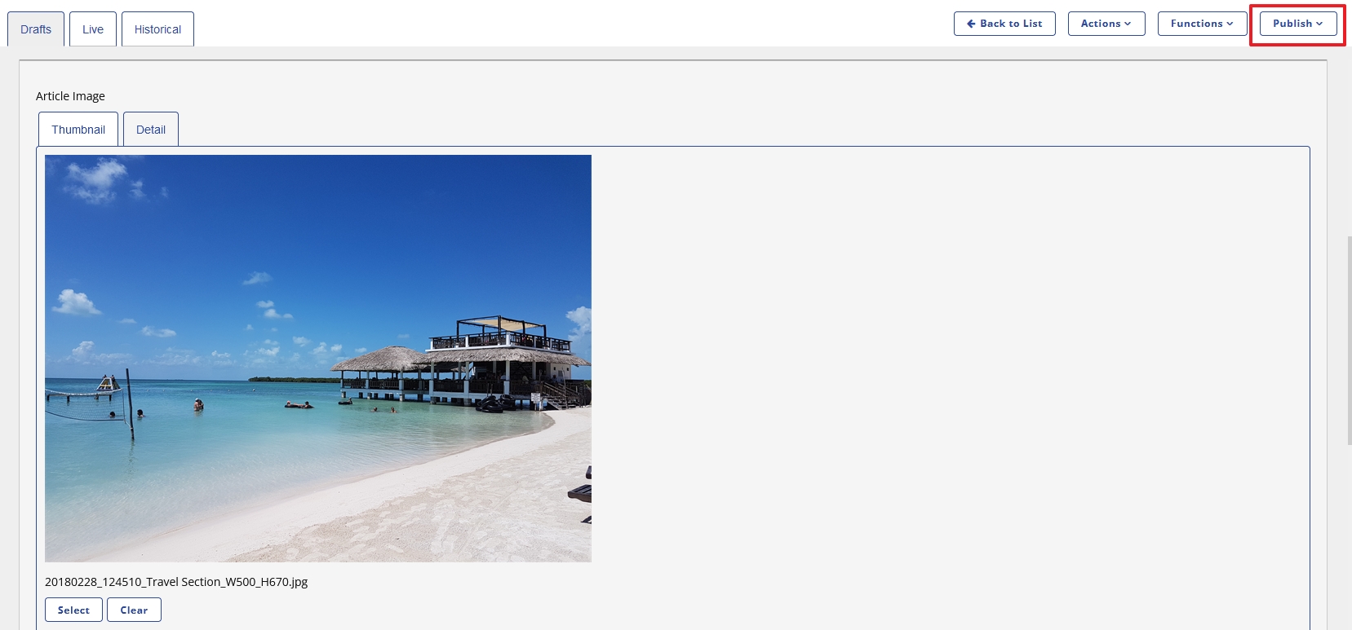Screen dimensions: 1352x630
Task: View the Historical tab
Action: [157, 29]
